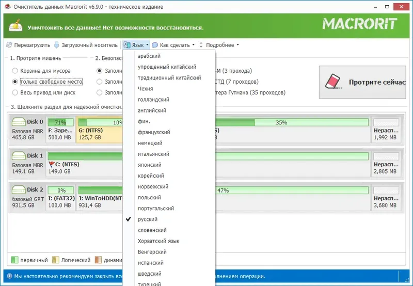This screenshot has width=413, height=286.
Task: Click the Как сделать speech bubble icon
Action: click(x=155, y=45)
